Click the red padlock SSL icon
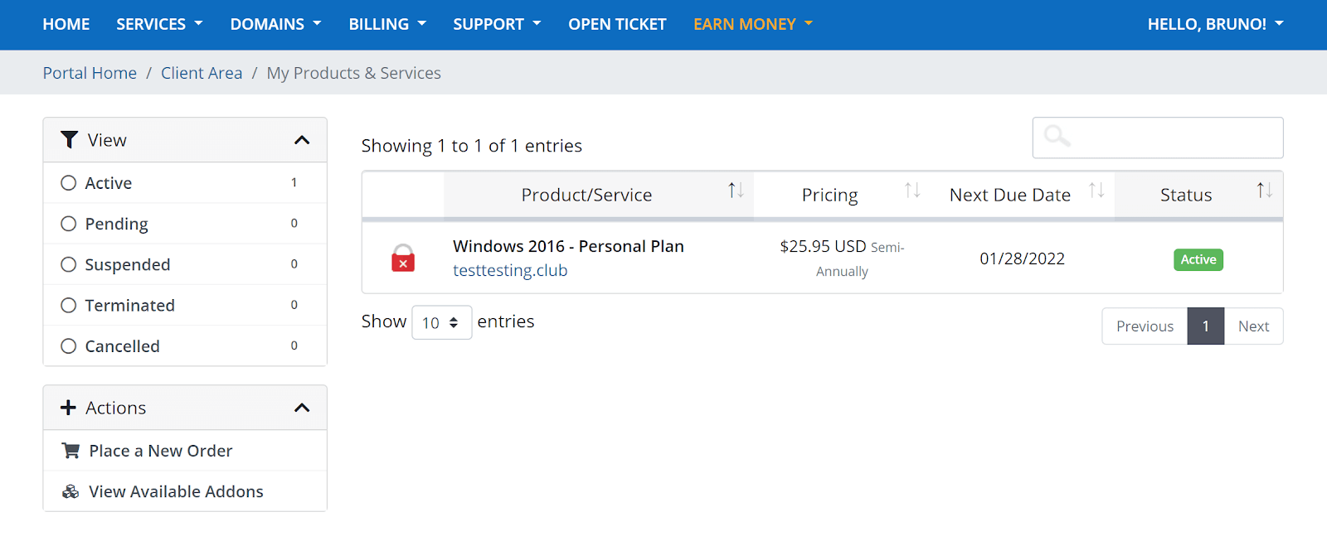This screenshot has height=541, width=1327. click(x=403, y=258)
